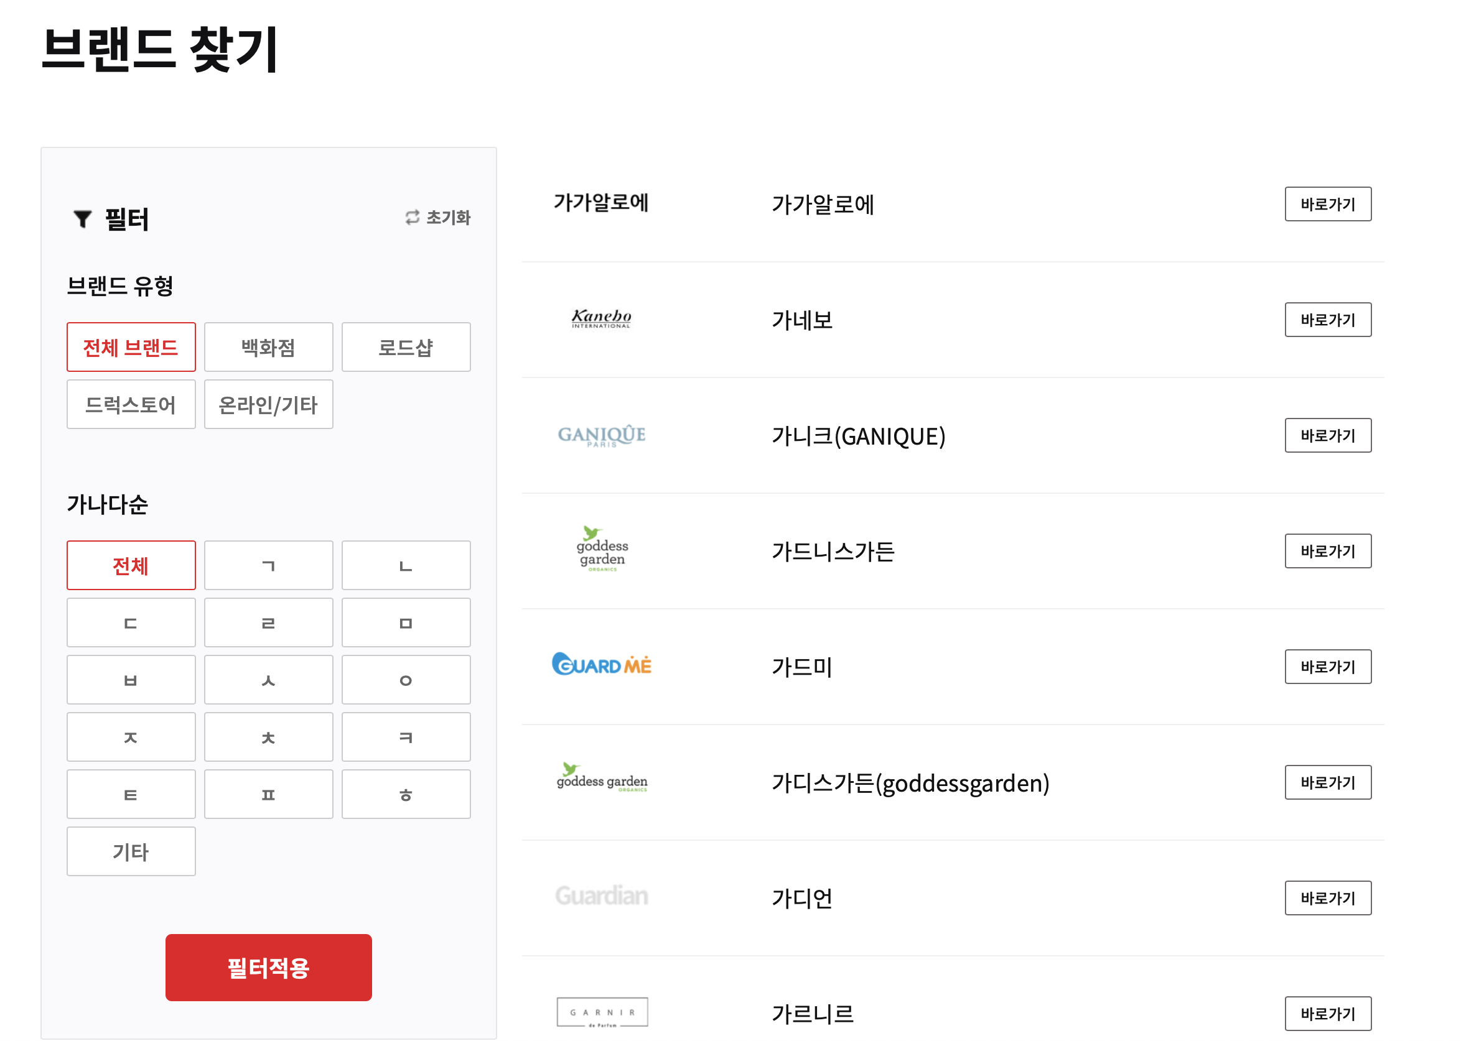Screen dimensions: 1461x1041
Task: Click brand name 가니크(GANIQUE)
Action: pos(859,436)
